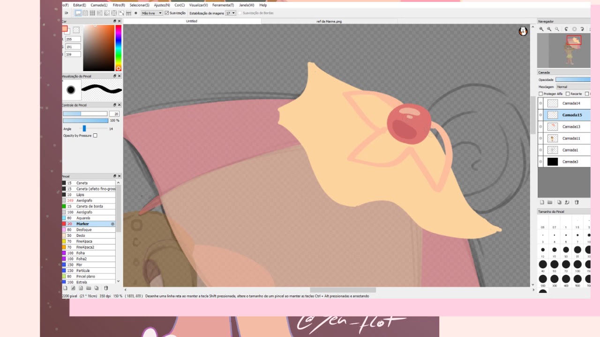
Task: Delete layer trash icon in Camada panel
Action: 577,202
